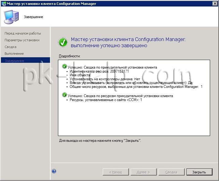This screenshot has width=219, height=181.
Task: Click the computer icon beside Завершение header
Action: tap(11, 17)
